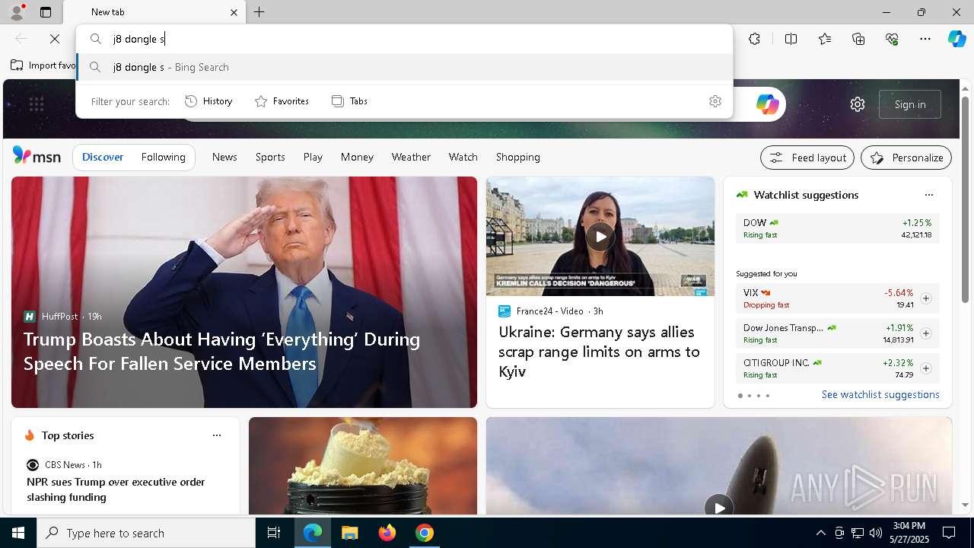
Task: Open Task View on taskbar
Action: [274, 533]
